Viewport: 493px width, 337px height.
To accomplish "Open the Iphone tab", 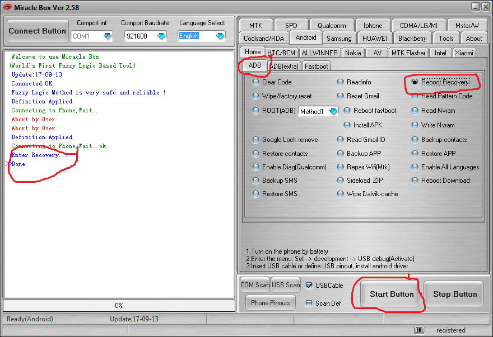I will coord(373,25).
